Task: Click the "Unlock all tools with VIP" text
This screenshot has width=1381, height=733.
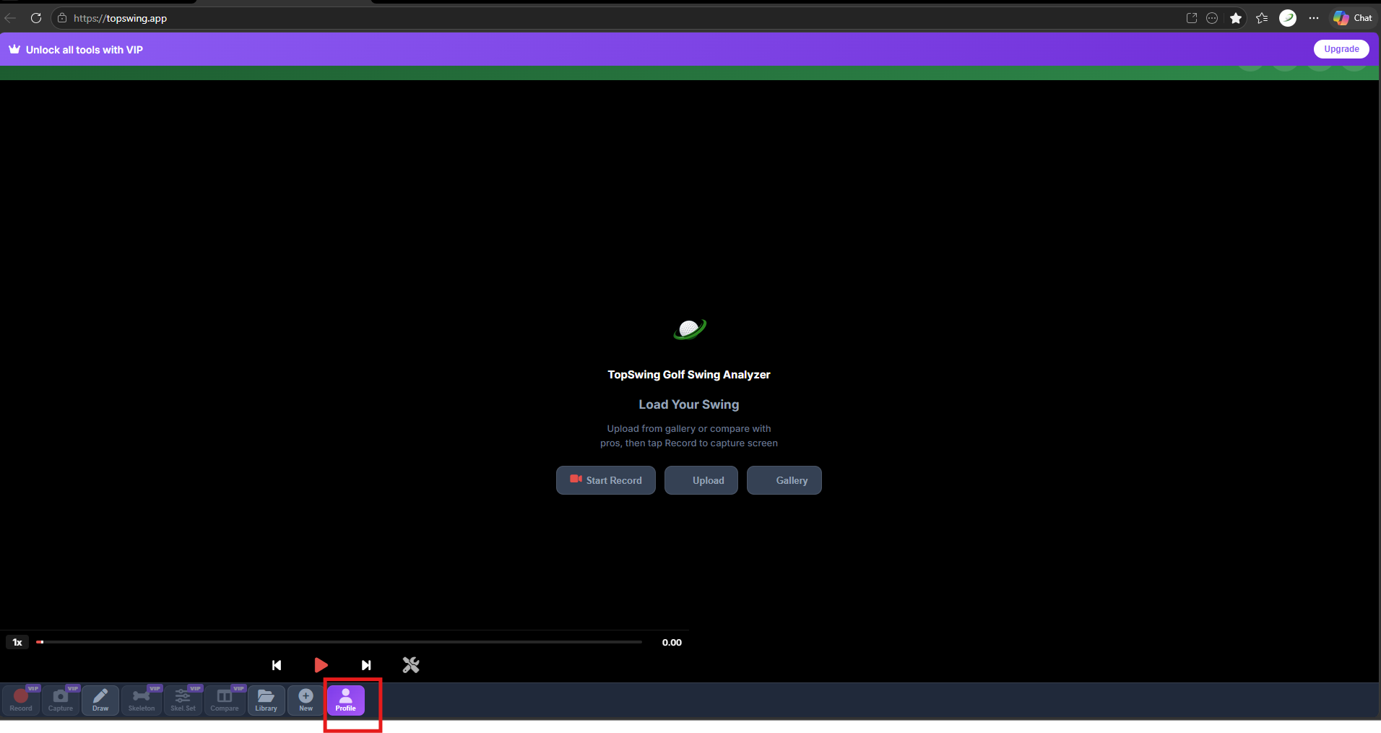Action: pyautogui.click(x=85, y=50)
